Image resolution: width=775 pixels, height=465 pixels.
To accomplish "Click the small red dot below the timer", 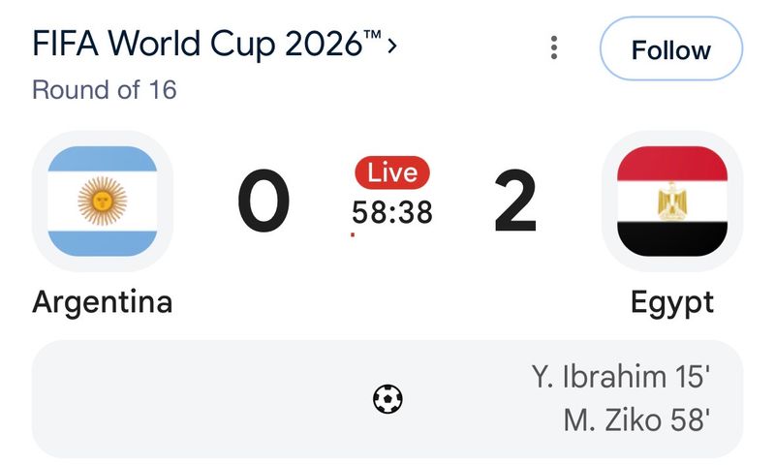I will click(x=353, y=234).
